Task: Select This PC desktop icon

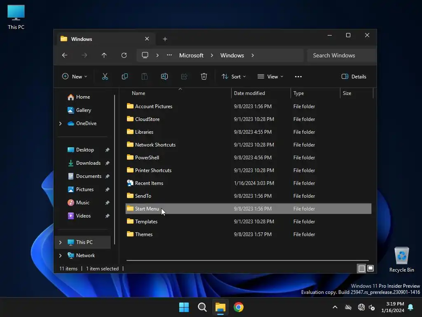Action: (x=16, y=17)
